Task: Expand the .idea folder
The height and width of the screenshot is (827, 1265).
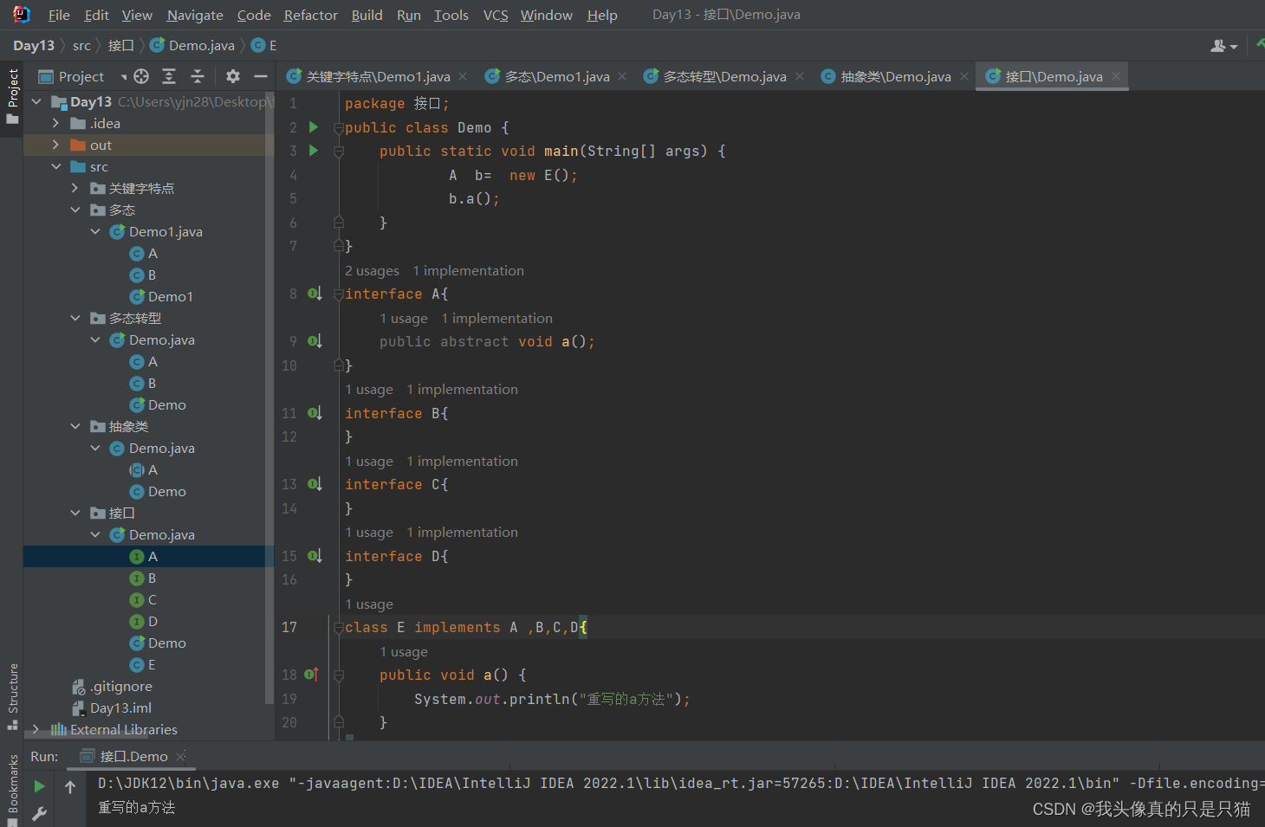Action: pyautogui.click(x=55, y=123)
